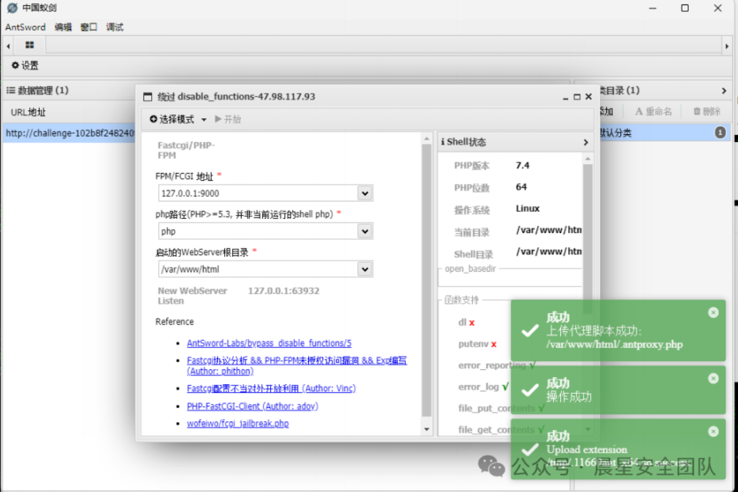
Task: Click the grid home tab icon
Action: 30,45
